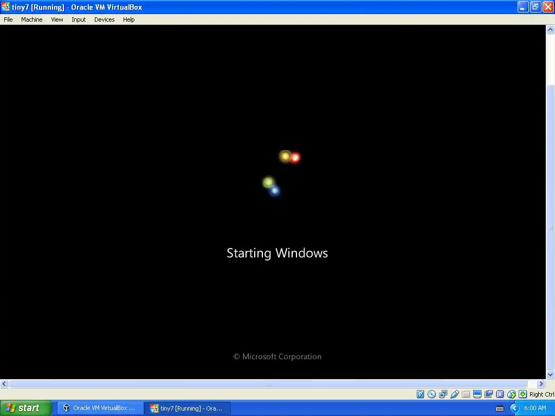Click the on-screen keyboard tray icon
555x416 pixels.
pyautogui.click(x=499, y=408)
